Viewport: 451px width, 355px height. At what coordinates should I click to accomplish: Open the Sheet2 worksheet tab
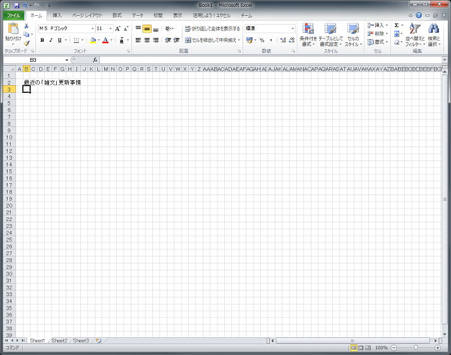pyautogui.click(x=59, y=340)
